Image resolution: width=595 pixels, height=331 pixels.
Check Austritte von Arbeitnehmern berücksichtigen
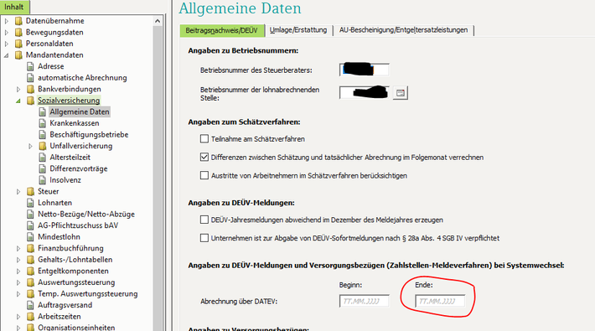[204, 175]
